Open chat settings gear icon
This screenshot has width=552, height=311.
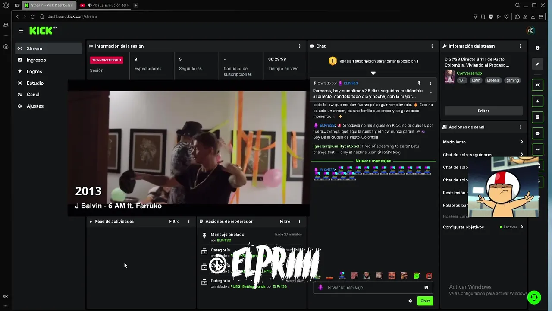(410, 301)
